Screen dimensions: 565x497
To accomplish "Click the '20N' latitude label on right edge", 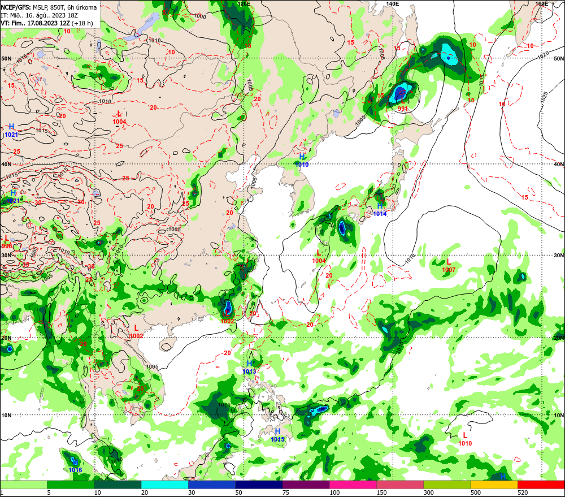I will point(559,338).
